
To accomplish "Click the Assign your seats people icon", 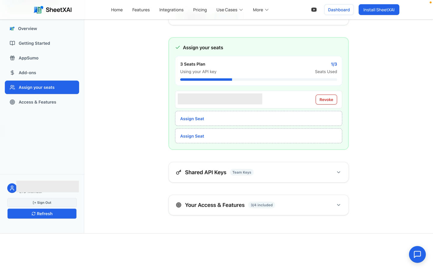I will pos(12,87).
